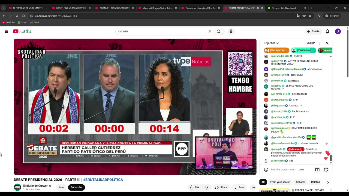Go back in browser history
The width and height of the screenshot is (349, 196).
[x=4, y=16]
